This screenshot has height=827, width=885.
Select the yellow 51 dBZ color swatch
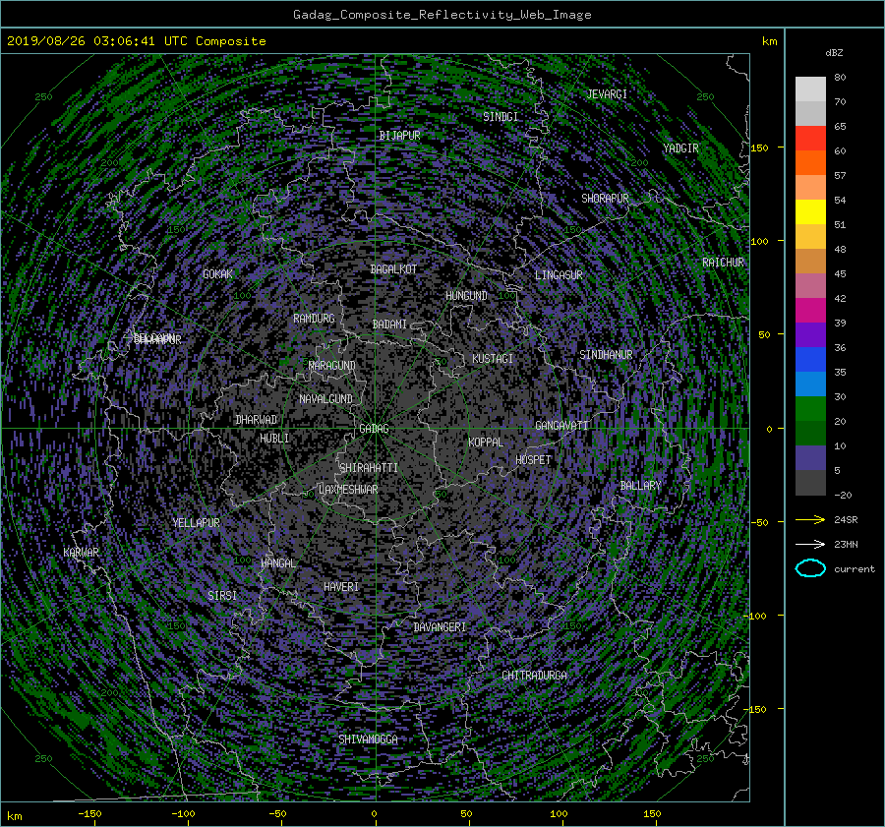coord(810,212)
